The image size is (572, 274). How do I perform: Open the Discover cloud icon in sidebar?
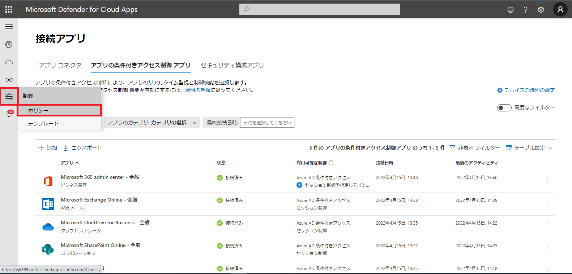(x=9, y=62)
